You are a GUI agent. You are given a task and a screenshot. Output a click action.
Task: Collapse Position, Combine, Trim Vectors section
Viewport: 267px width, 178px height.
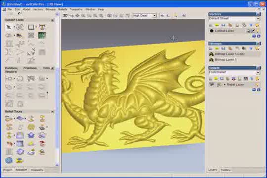tap(52, 68)
